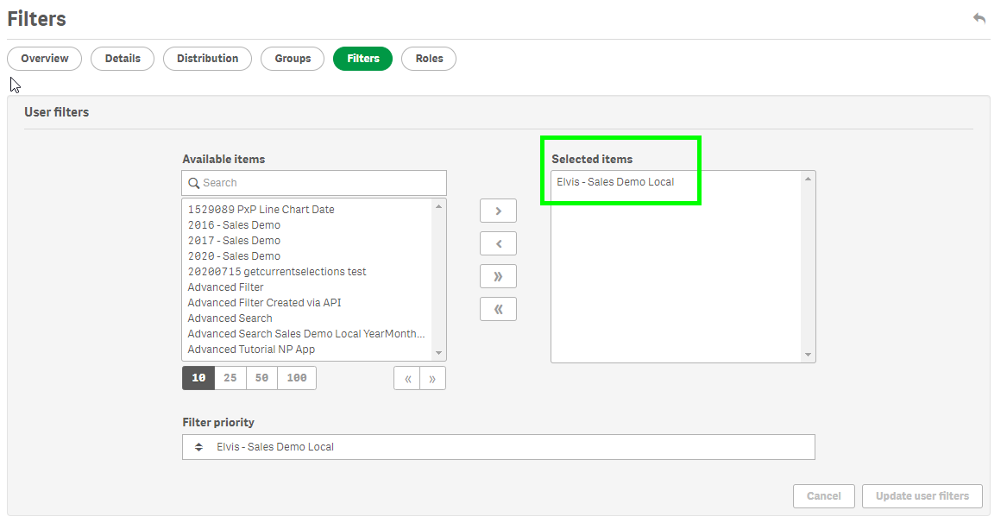Show 25 items per page
Viewport: 1007px width, 523px height.
pyautogui.click(x=230, y=378)
